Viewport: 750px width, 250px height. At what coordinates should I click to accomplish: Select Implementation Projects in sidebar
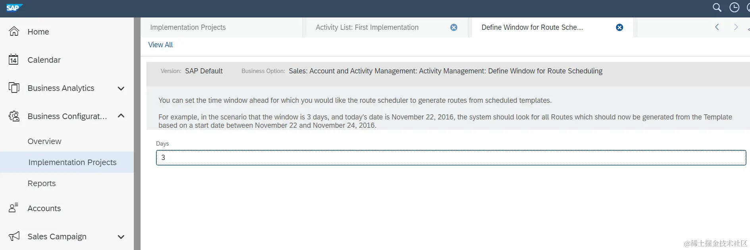tap(67, 162)
